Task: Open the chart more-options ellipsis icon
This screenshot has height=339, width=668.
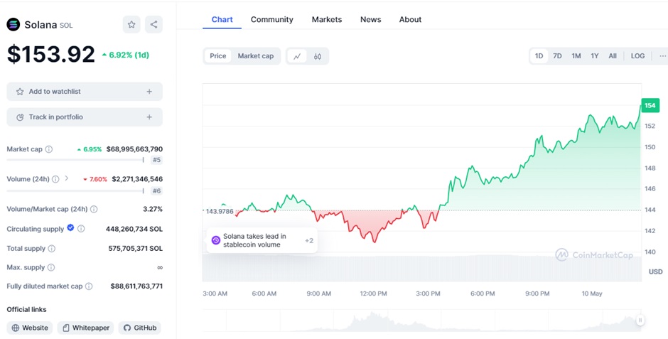Action: [x=662, y=56]
